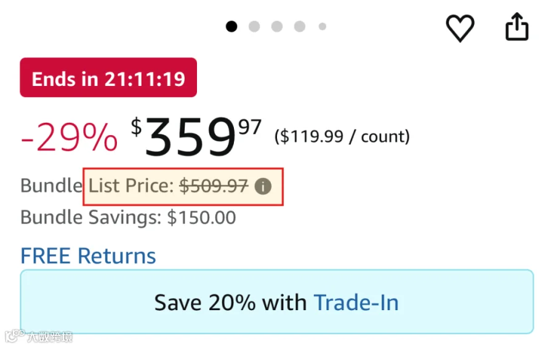Open the FREE Returns link
The height and width of the screenshot is (347, 554).
[88, 255]
